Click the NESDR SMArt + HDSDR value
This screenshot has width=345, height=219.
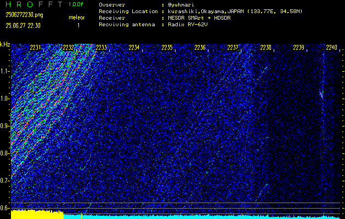point(199,18)
